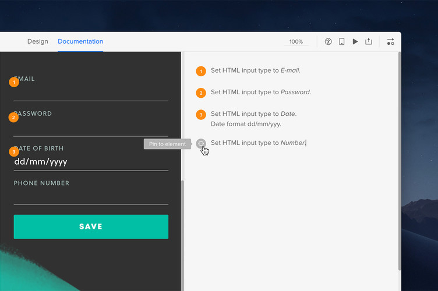Click the PHONE NUMBER label
This screenshot has width=438, height=291.
point(41,183)
